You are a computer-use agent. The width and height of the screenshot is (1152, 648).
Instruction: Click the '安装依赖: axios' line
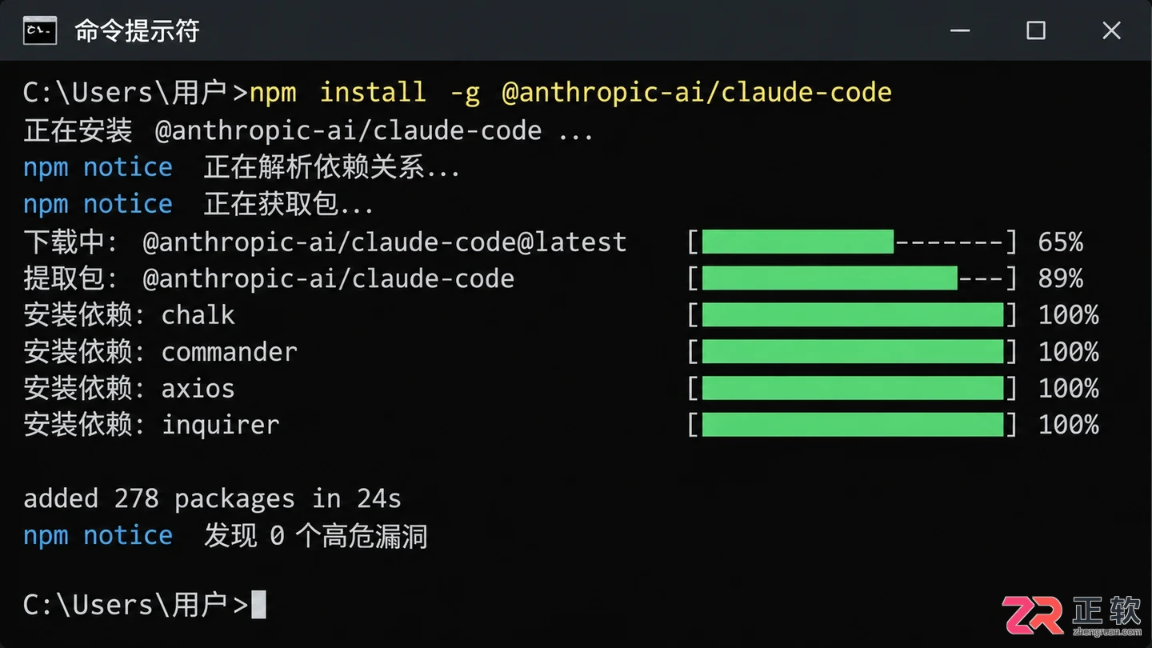[130, 388]
